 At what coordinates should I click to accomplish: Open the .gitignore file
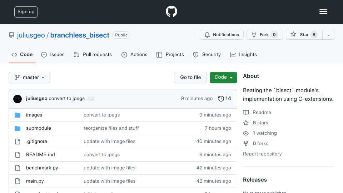(36, 142)
